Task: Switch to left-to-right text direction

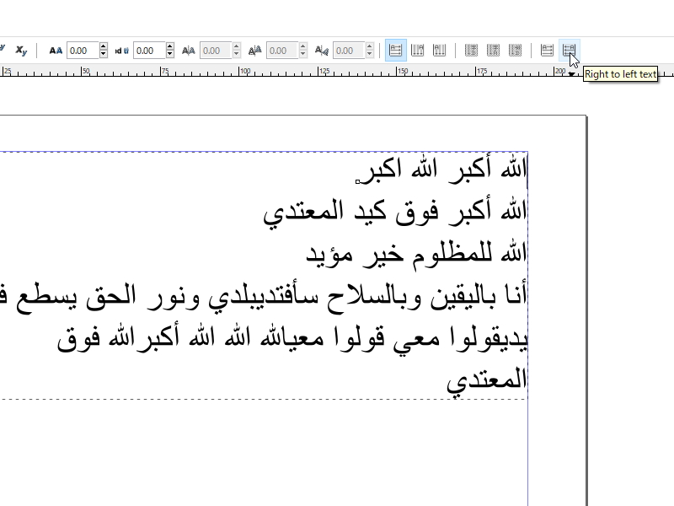Action: [x=547, y=51]
